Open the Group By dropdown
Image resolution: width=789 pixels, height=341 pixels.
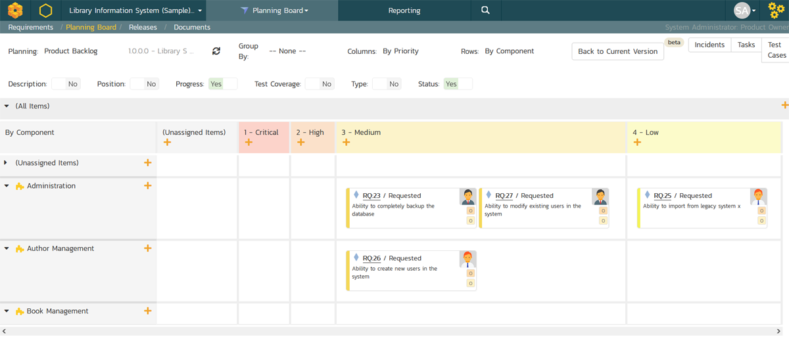pos(287,51)
